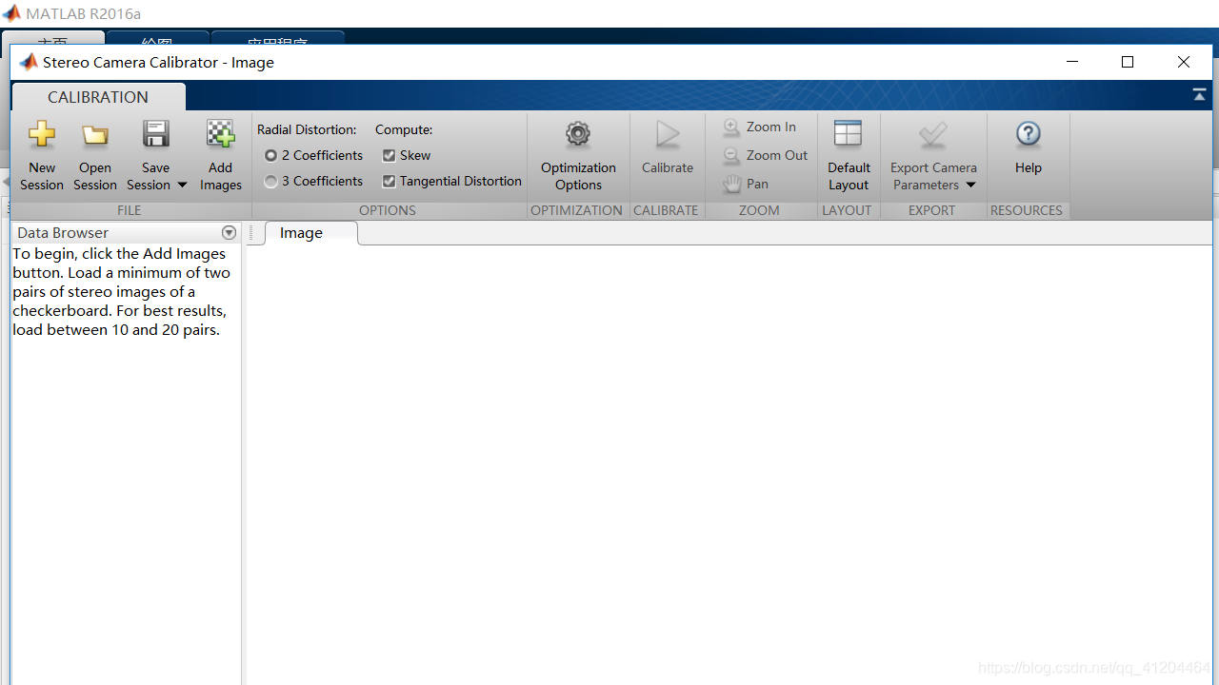Expand the Export Camera Parameters dropdown arrow
Viewport: 1219px width, 685px height.
tap(970, 186)
